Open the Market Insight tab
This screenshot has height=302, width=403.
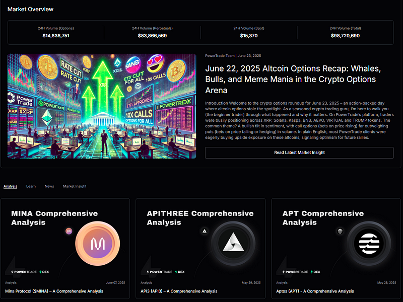[75, 186]
